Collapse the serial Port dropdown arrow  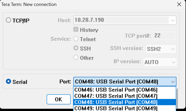(173, 82)
